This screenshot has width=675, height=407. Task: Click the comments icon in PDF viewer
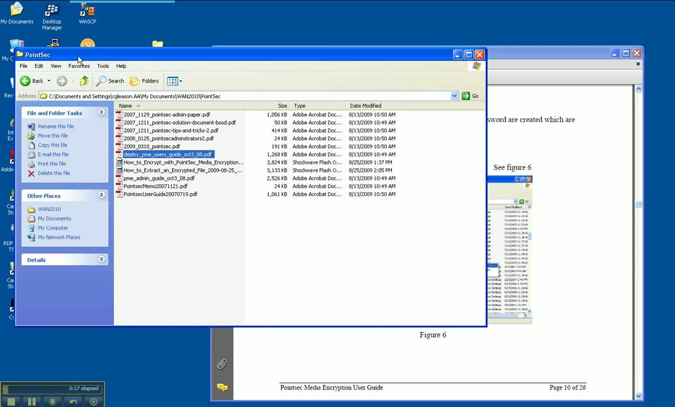(x=222, y=388)
